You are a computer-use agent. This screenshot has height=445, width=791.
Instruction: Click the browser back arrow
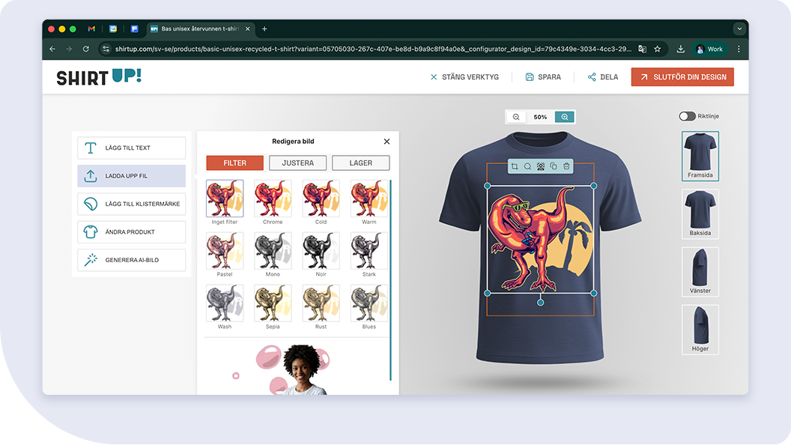click(52, 49)
